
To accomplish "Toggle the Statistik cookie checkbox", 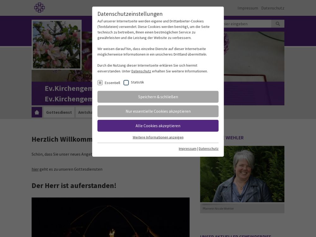I will click(126, 82).
